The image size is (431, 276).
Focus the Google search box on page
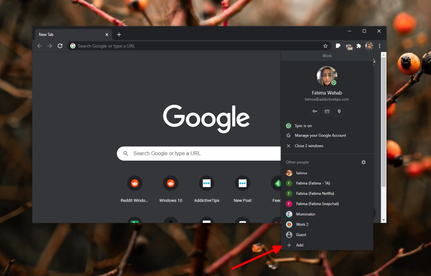point(201,153)
